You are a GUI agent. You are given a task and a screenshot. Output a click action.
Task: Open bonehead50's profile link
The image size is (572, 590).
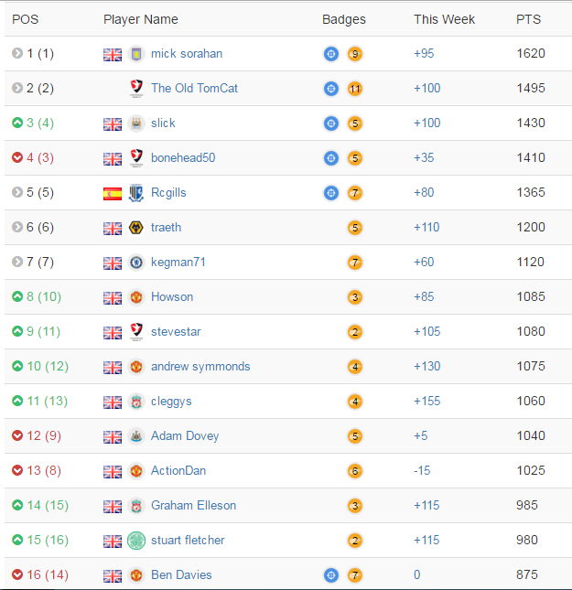pos(183,158)
